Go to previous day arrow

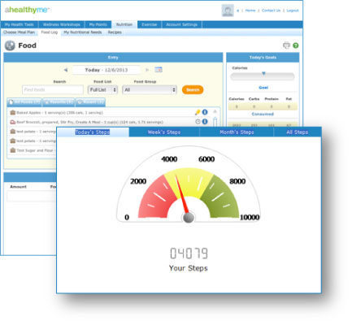pos(66,70)
